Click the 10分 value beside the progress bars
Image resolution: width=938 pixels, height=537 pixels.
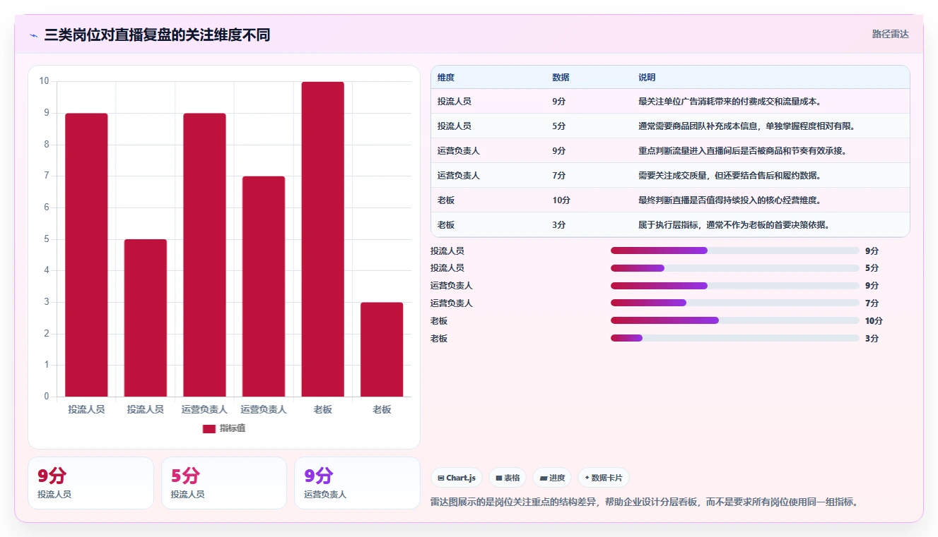(874, 320)
